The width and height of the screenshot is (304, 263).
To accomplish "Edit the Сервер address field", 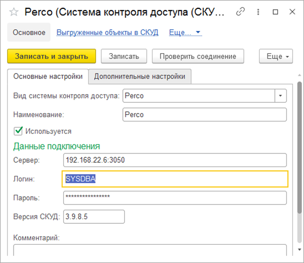I will pyautogui.click(x=175, y=160).
